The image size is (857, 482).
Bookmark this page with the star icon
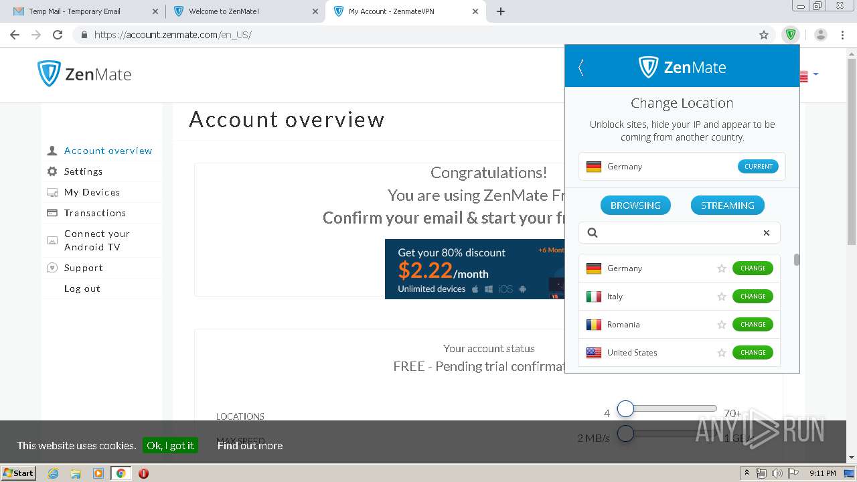coord(763,35)
